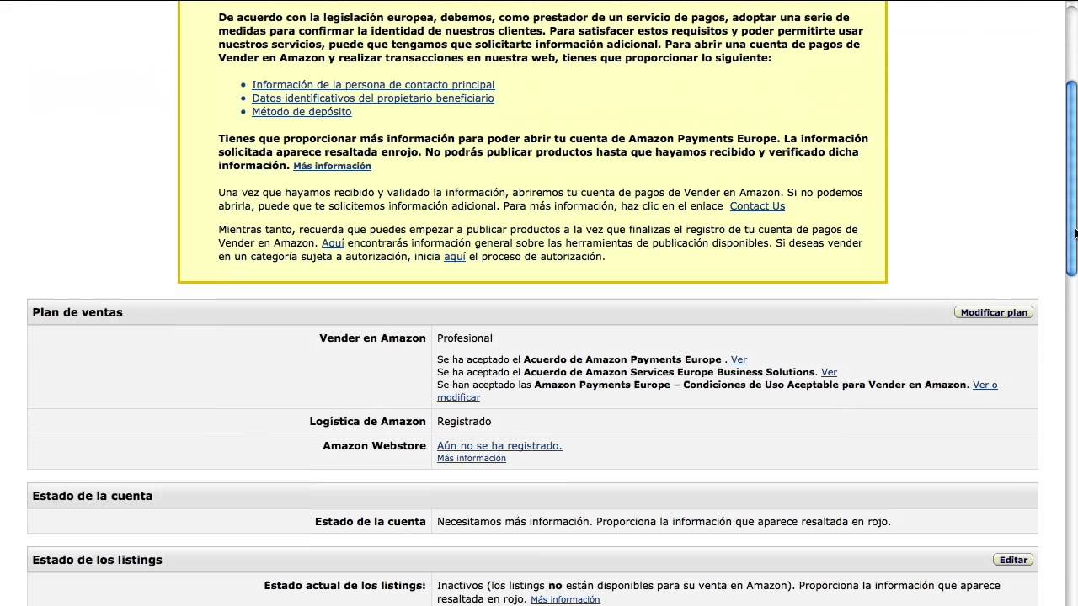
Task: Click the 'Modificar plan' button
Action: tap(994, 312)
